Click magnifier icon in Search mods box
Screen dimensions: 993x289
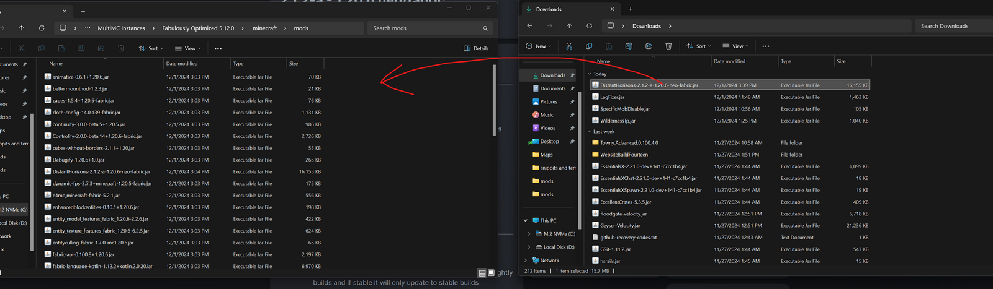pos(485,28)
